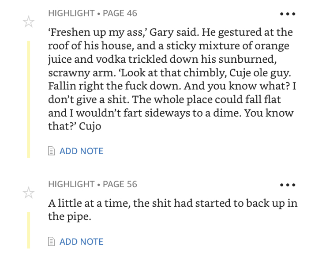Click the 'PAGE 56' label

click(120, 184)
